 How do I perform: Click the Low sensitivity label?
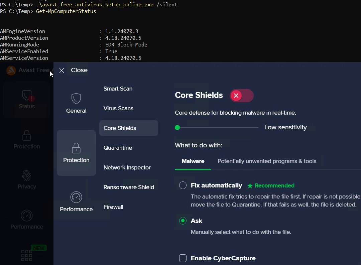tap(285, 127)
